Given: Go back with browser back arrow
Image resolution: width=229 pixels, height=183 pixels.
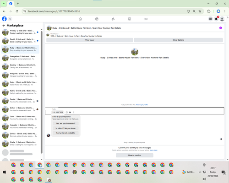Looking at the screenshot, I should tap(4, 11).
